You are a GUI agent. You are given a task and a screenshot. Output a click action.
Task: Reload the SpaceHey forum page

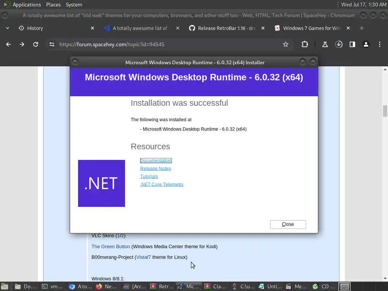click(x=36, y=44)
